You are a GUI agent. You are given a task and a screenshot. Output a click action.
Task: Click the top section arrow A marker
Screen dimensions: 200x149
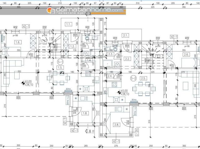click(88, 14)
